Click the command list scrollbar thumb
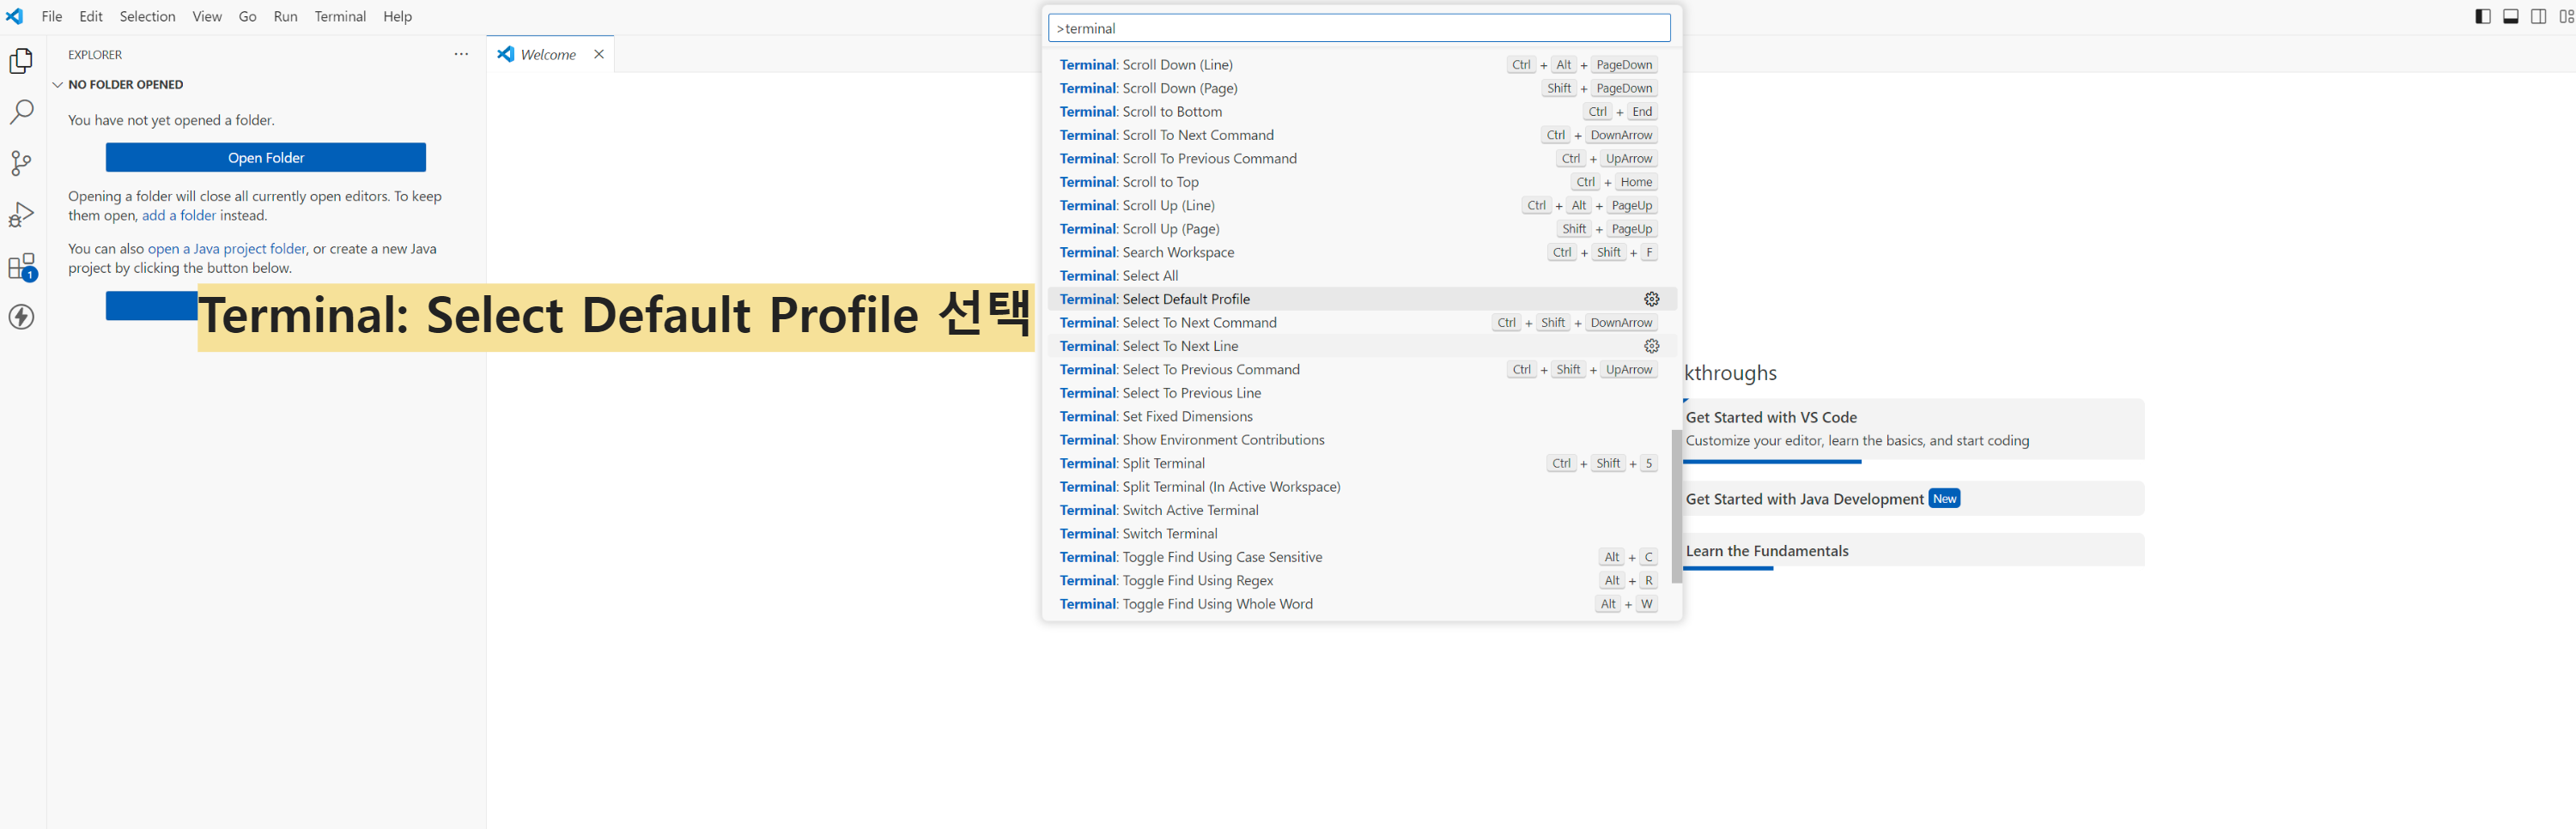Image resolution: width=2576 pixels, height=829 pixels. point(1676,506)
